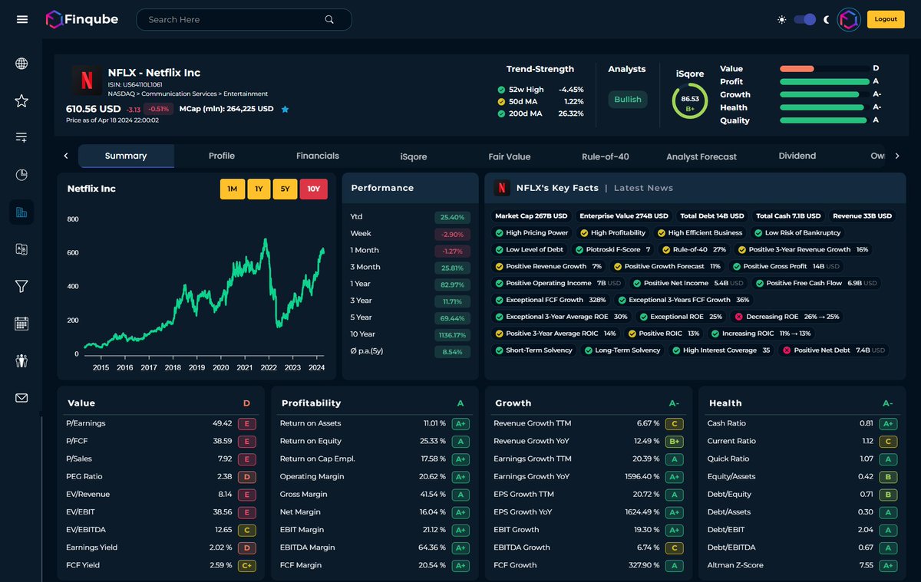Open the calendar sidebar icon
The width and height of the screenshot is (921, 582).
point(21,324)
